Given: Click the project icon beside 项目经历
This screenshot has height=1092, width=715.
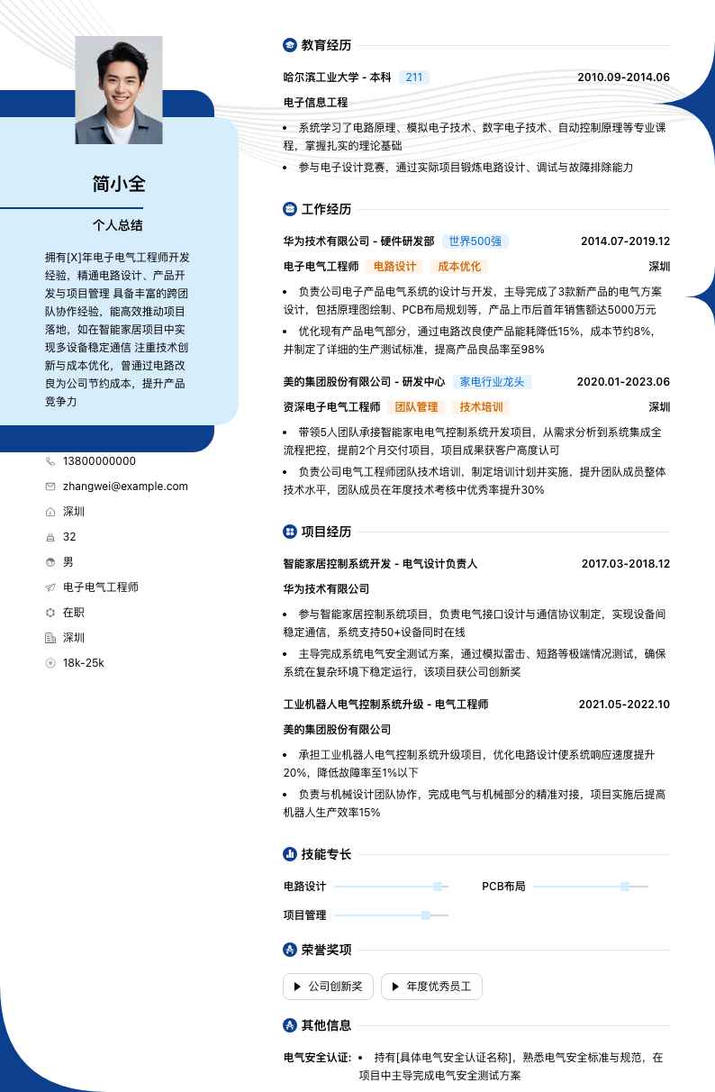Looking at the screenshot, I should (x=290, y=532).
